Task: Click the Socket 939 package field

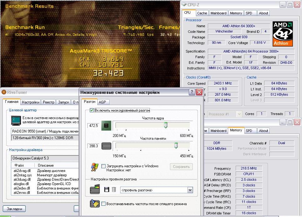Action: [239, 37]
